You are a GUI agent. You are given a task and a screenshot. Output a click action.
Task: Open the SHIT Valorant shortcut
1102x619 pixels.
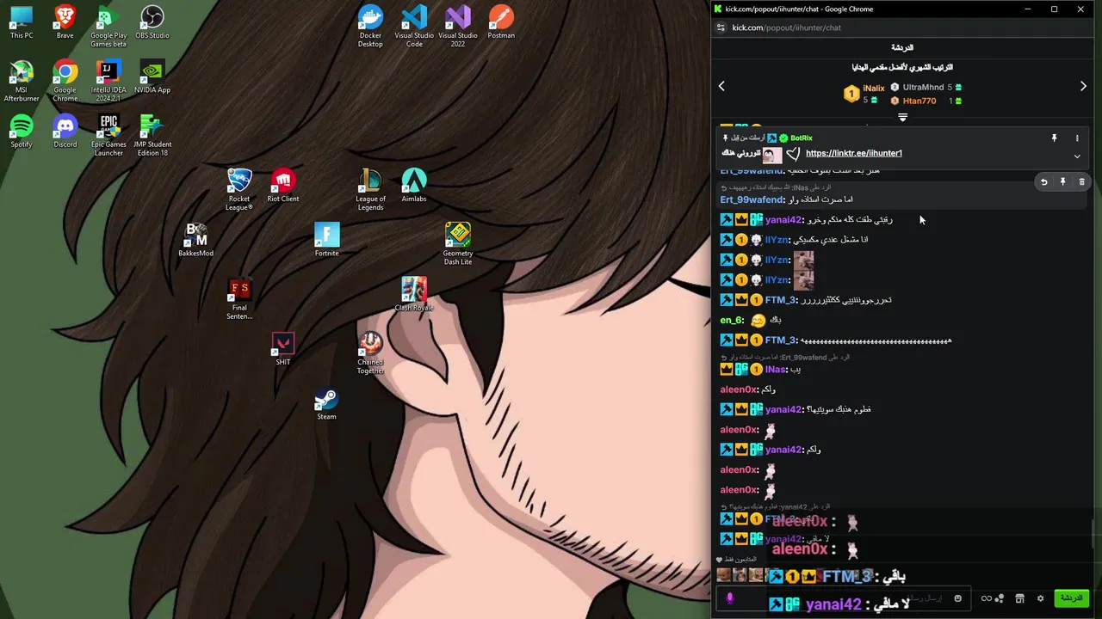click(283, 349)
